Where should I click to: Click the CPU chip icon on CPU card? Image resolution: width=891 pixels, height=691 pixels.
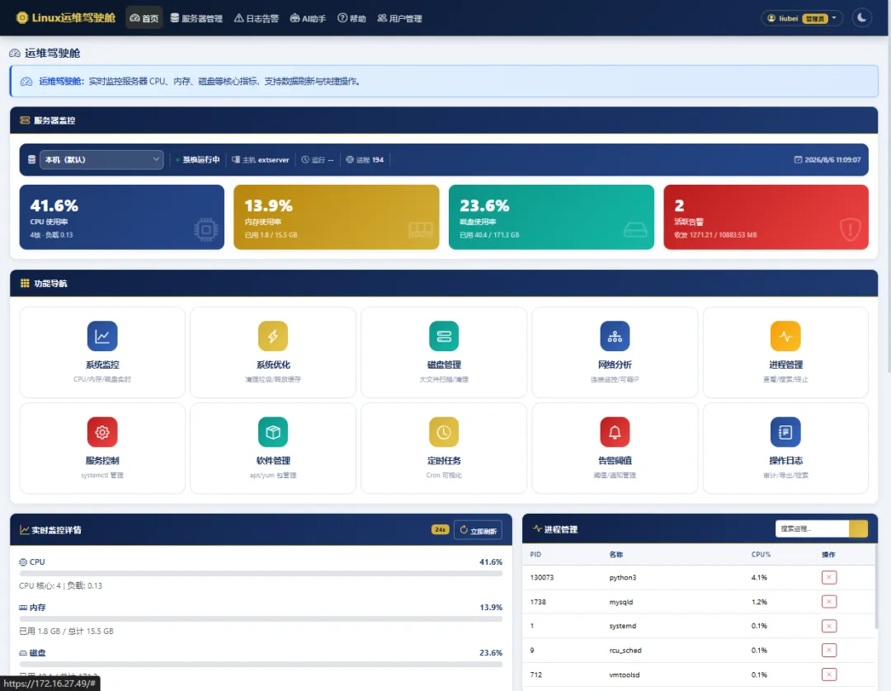coord(205,229)
